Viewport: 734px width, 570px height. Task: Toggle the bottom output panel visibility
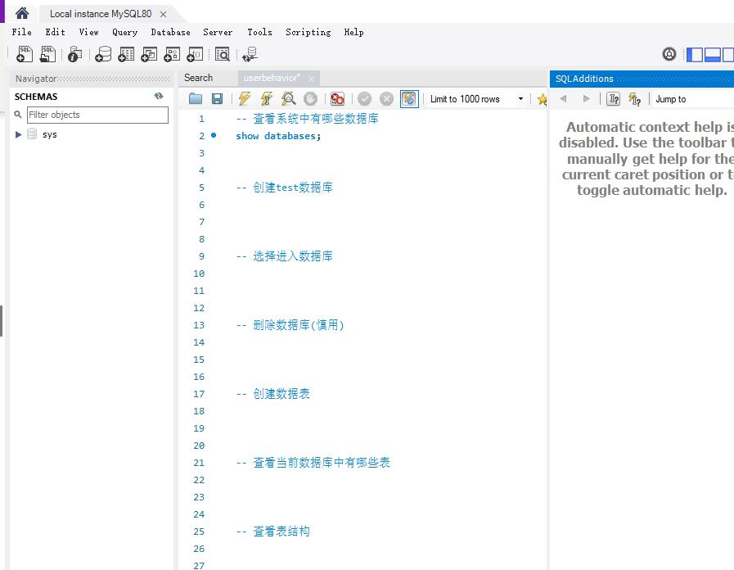click(x=712, y=55)
